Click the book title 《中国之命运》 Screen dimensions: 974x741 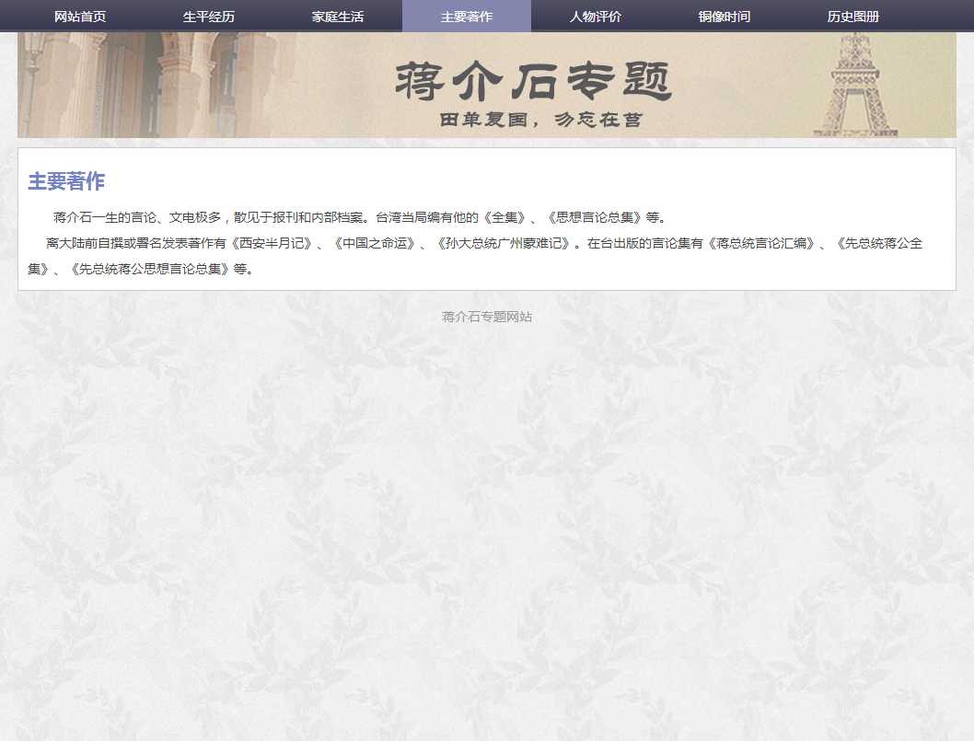point(375,244)
